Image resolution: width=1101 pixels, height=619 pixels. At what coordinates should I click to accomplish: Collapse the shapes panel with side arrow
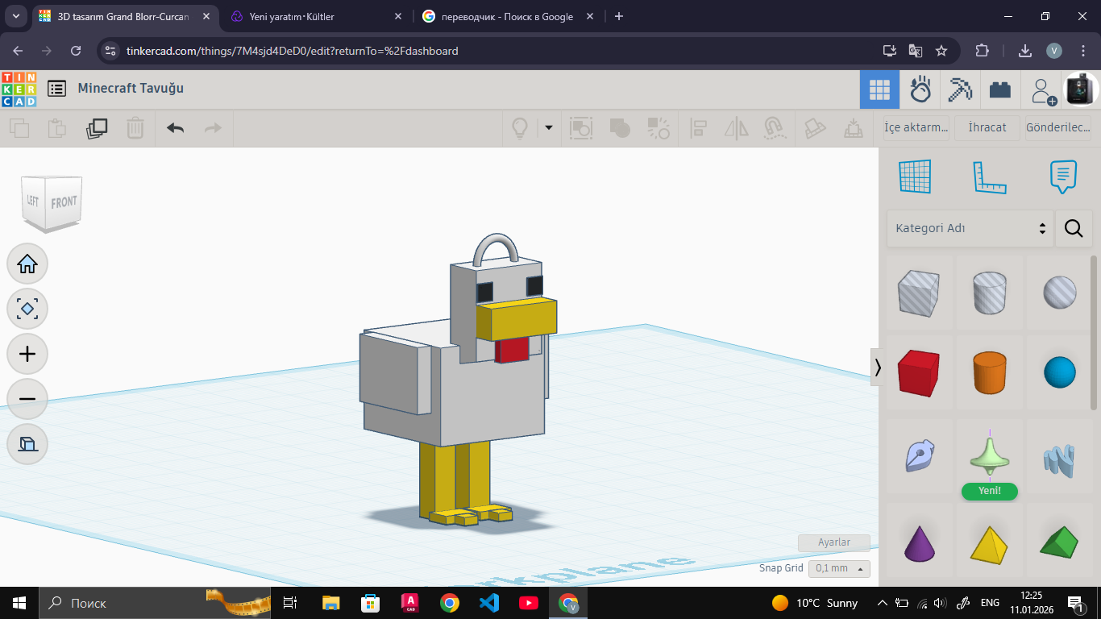[x=878, y=367]
